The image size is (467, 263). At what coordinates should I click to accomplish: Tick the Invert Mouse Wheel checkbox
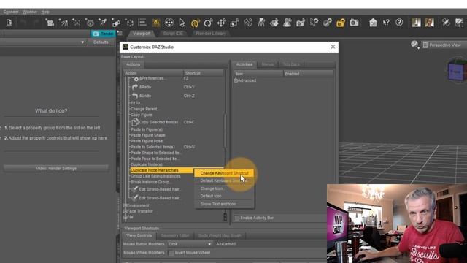tap(171, 253)
